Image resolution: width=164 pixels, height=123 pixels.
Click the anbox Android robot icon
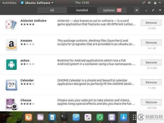click(x=11, y=65)
